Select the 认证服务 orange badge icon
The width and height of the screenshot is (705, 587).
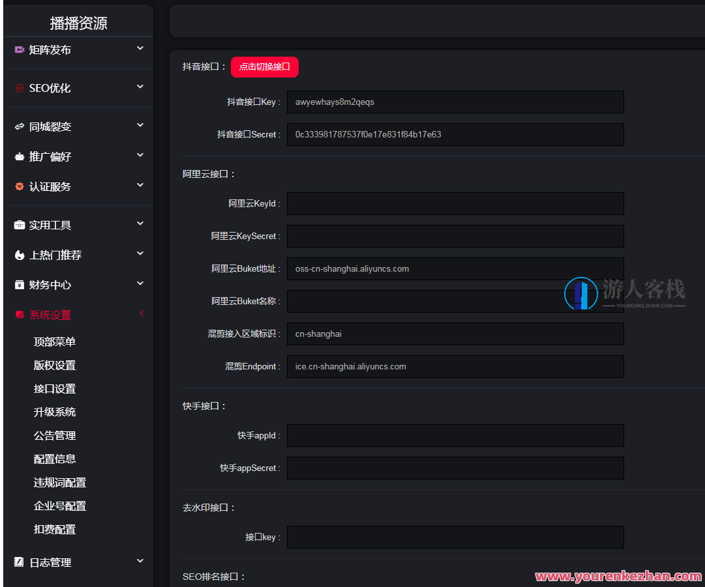18,186
